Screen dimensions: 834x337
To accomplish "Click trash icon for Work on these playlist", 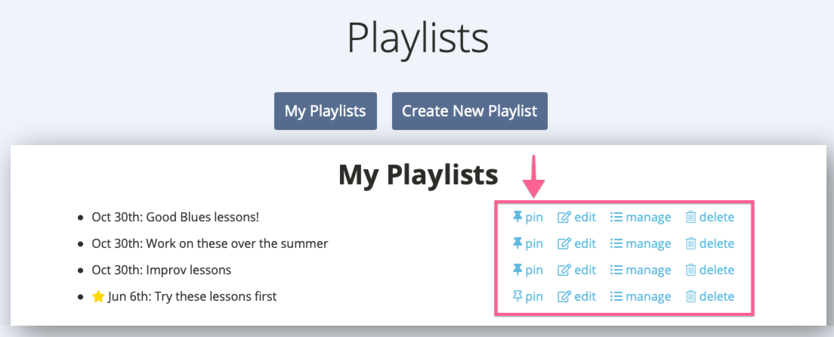I will click(x=690, y=243).
